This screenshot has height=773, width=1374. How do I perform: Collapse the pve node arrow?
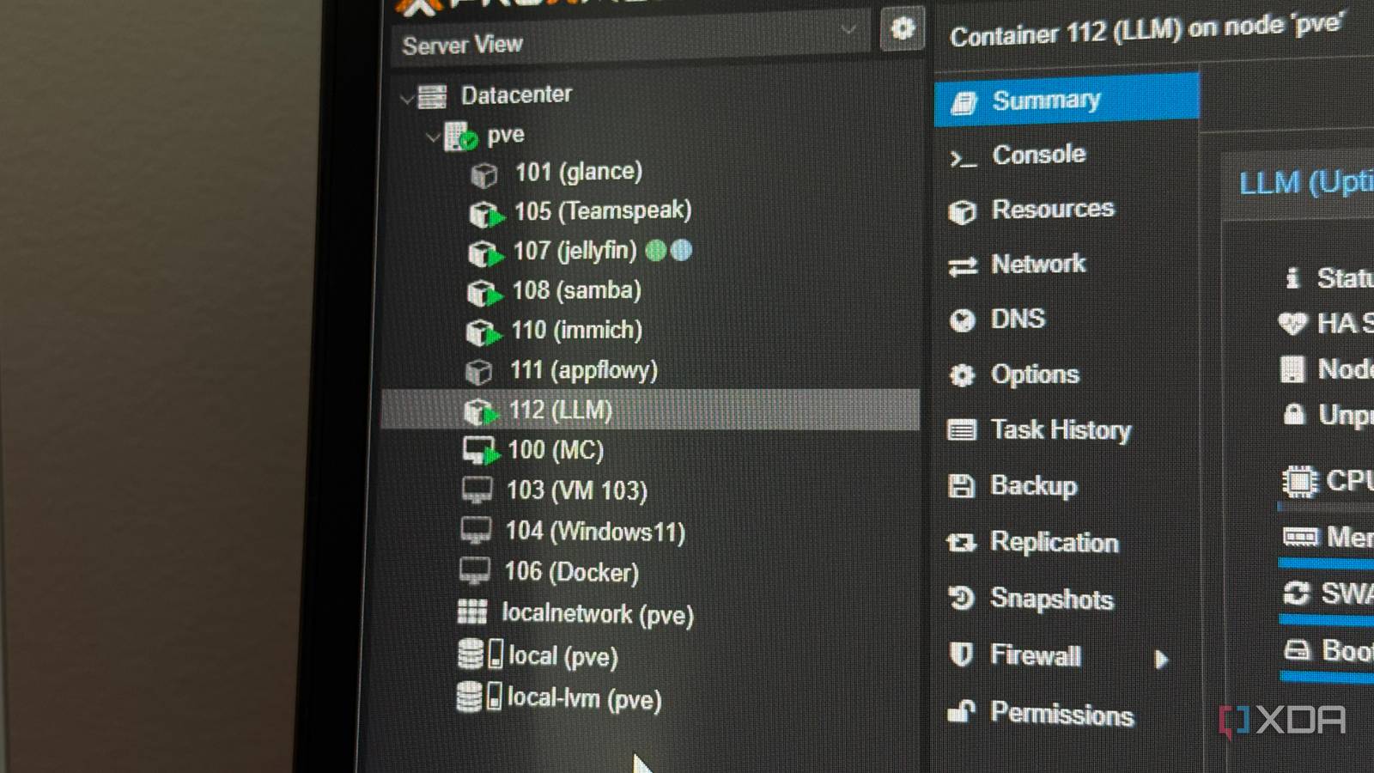(432, 137)
